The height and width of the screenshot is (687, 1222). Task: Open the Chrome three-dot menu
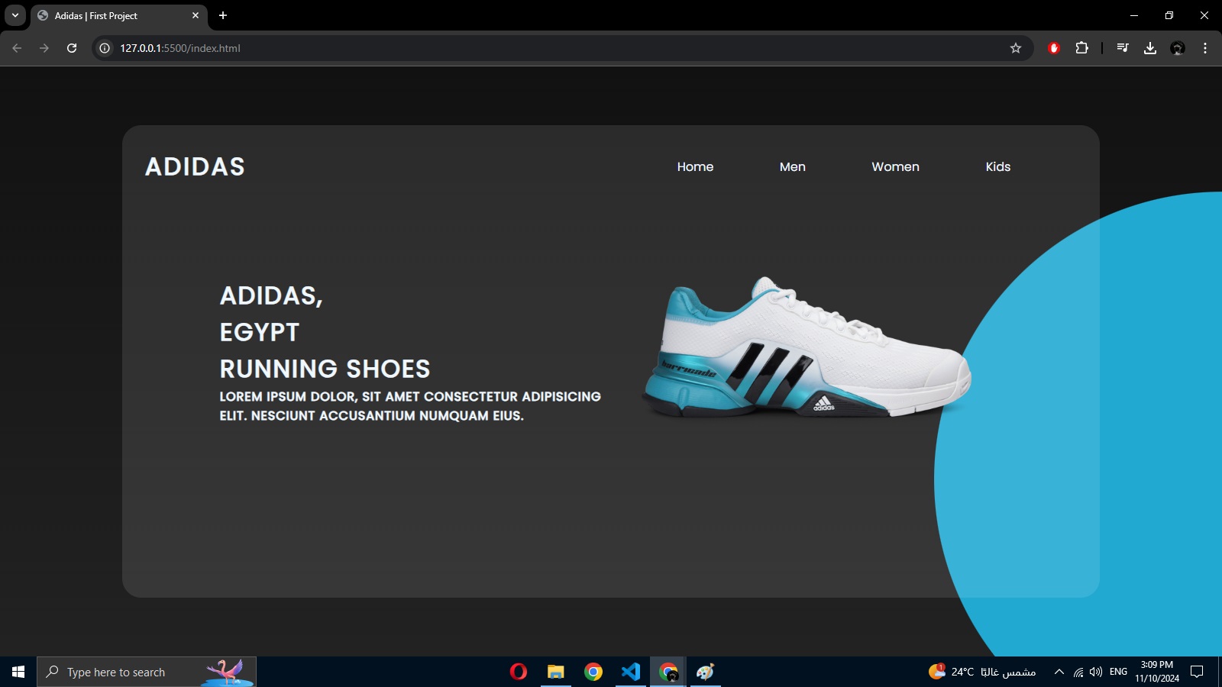coord(1205,48)
